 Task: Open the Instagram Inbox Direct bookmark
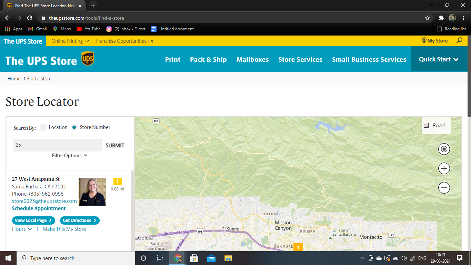(126, 29)
